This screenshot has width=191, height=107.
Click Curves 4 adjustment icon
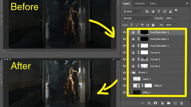(x=133, y=53)
